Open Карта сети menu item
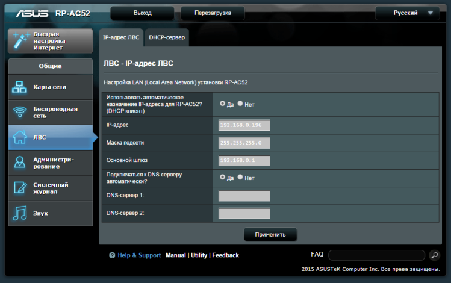This screenshot has width=451, height=283. [51, 87]
